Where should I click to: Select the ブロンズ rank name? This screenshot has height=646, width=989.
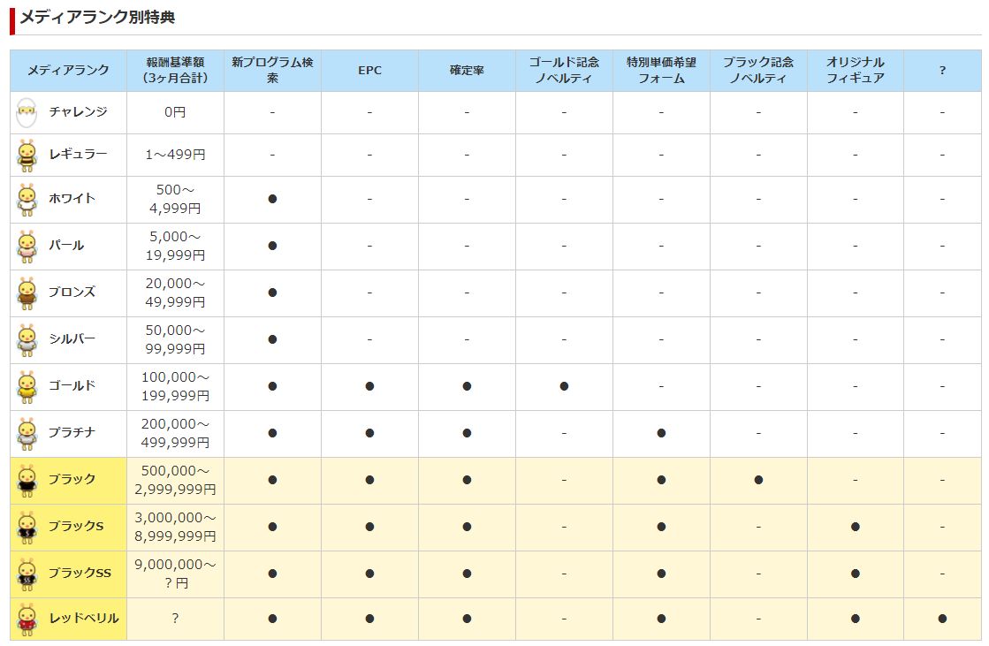(72, 292)
